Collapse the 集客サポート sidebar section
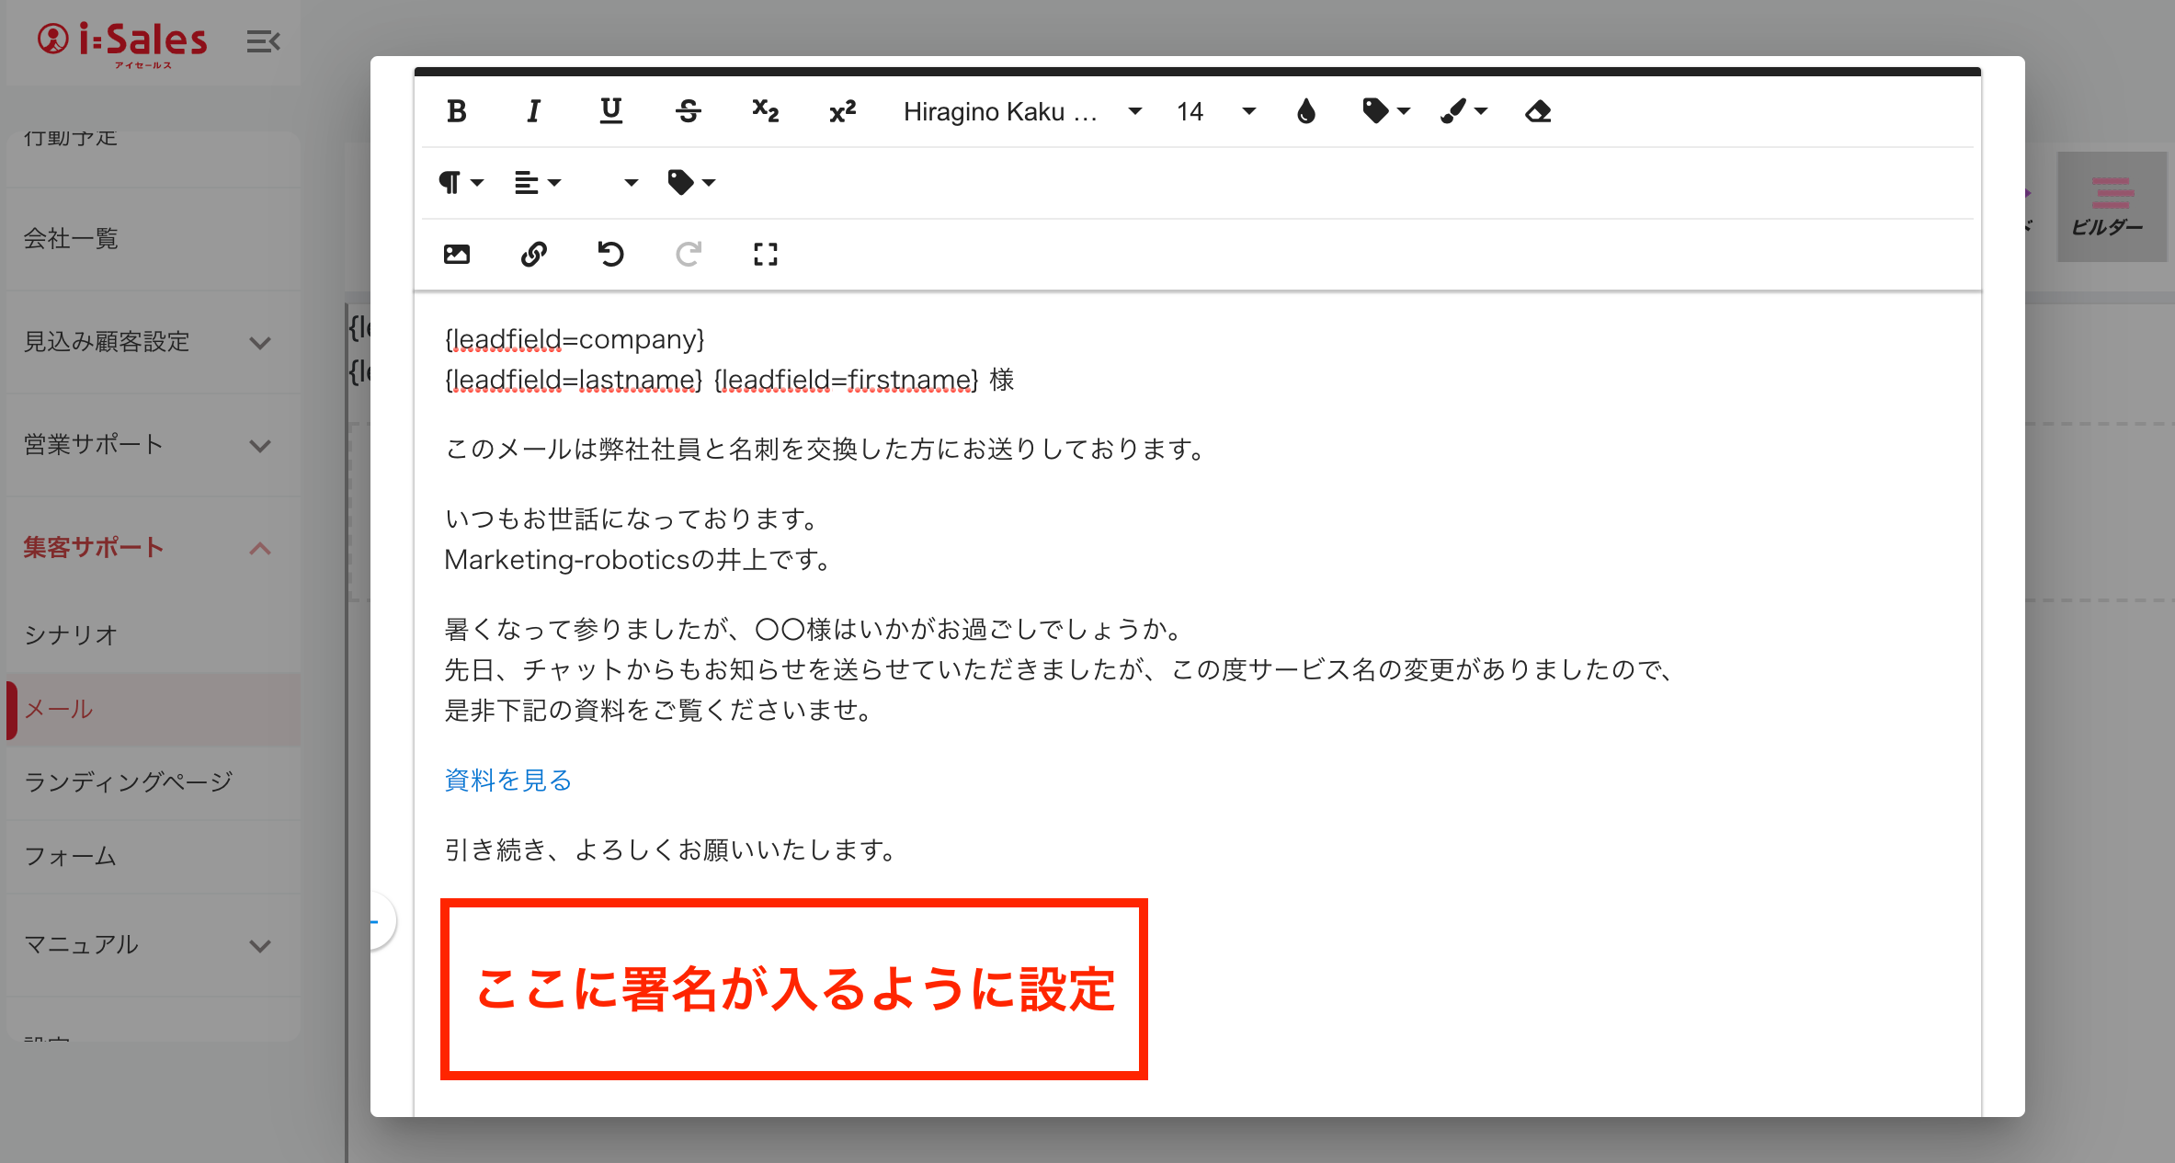Screen dimensions: 2175x1163 click(x=260, y=548)
